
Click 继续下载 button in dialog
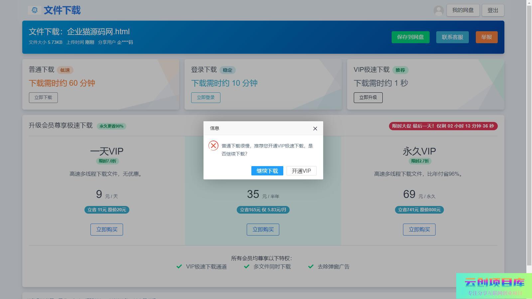(x=267, y=171)
